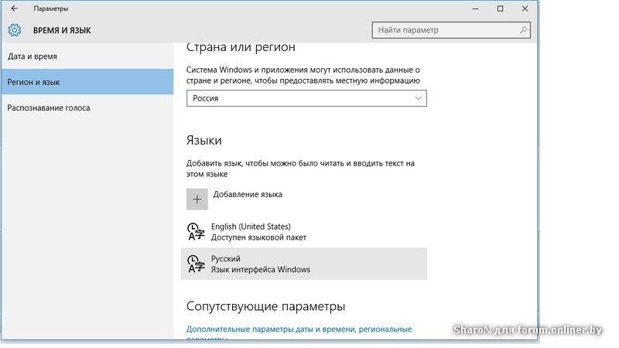Click the settings gear icon

(15, 30)
